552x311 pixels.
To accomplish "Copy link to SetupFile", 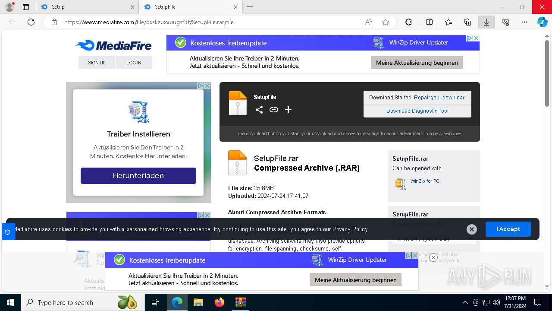I will coord(274,110).
